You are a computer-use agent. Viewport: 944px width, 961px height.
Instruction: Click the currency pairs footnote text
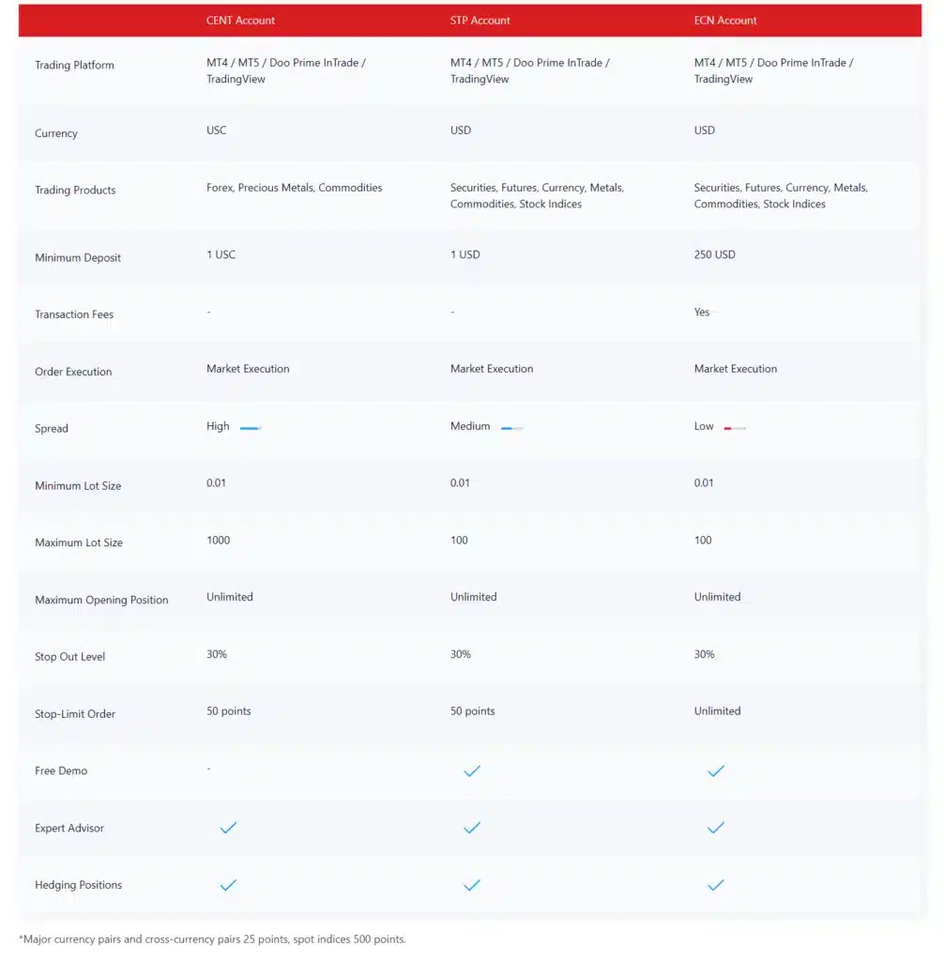(x=212, y=938)
